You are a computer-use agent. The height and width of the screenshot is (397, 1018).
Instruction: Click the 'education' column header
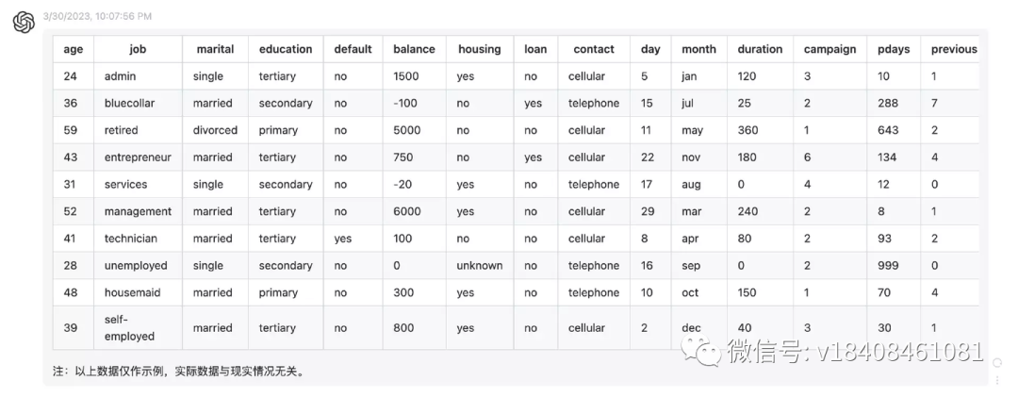click(286, 49)
